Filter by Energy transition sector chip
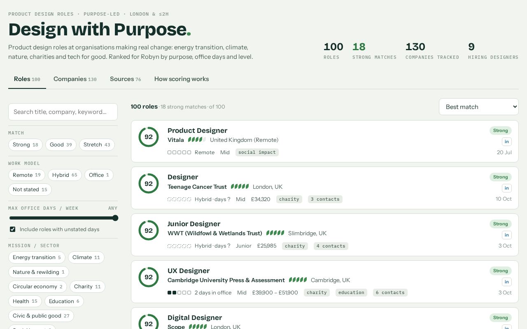 pos(37,257)
